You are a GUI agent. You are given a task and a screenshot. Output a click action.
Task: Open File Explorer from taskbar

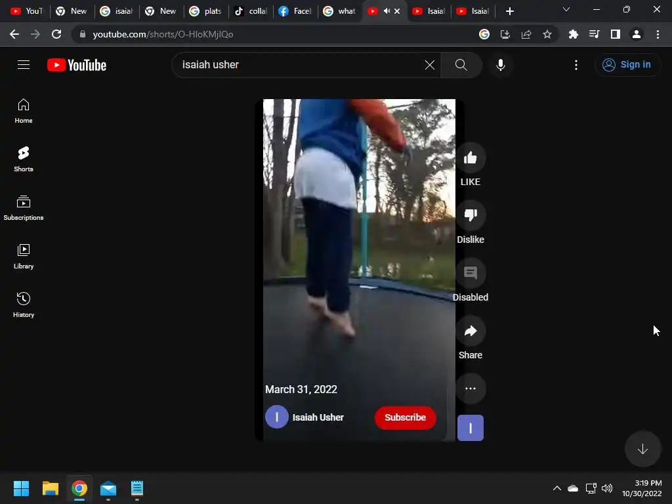point(50,488)
